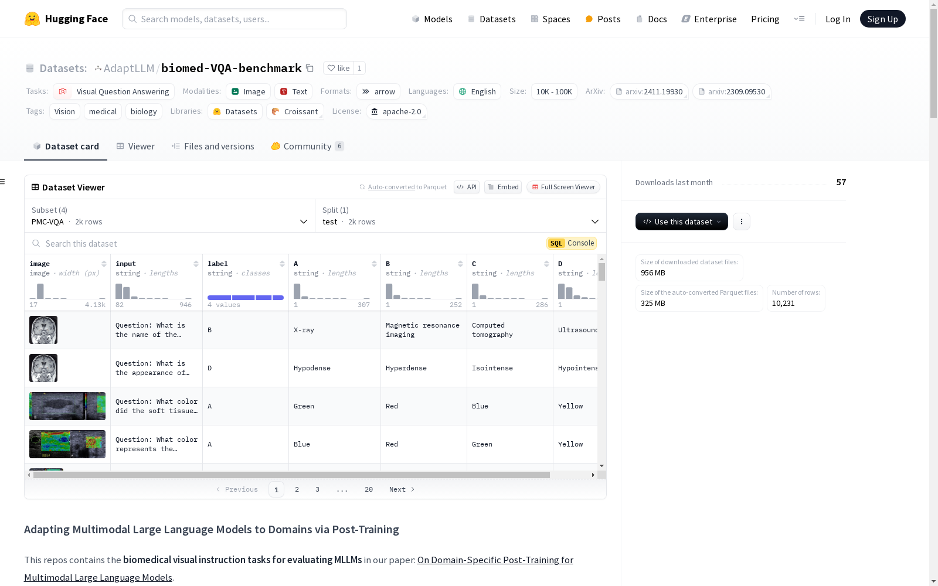Open the table of contents side toggle
This screenshot has width=938, height=586.
pos(3,182)
